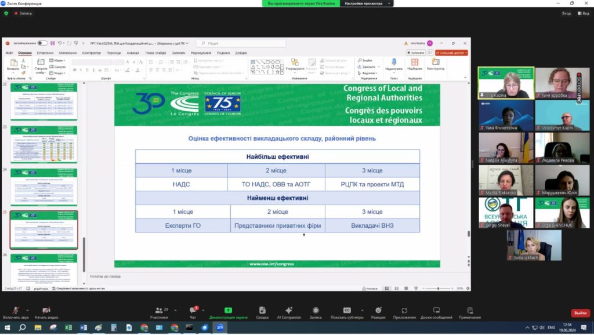Click the Запись record icon
Screen dimensions: 594x335
tap(316, 311)
